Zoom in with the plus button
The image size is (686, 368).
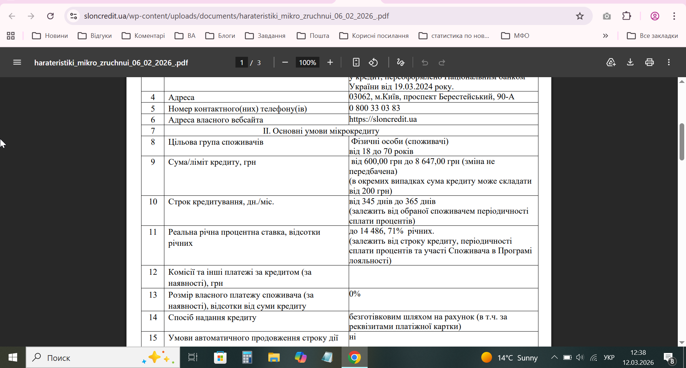330,63
